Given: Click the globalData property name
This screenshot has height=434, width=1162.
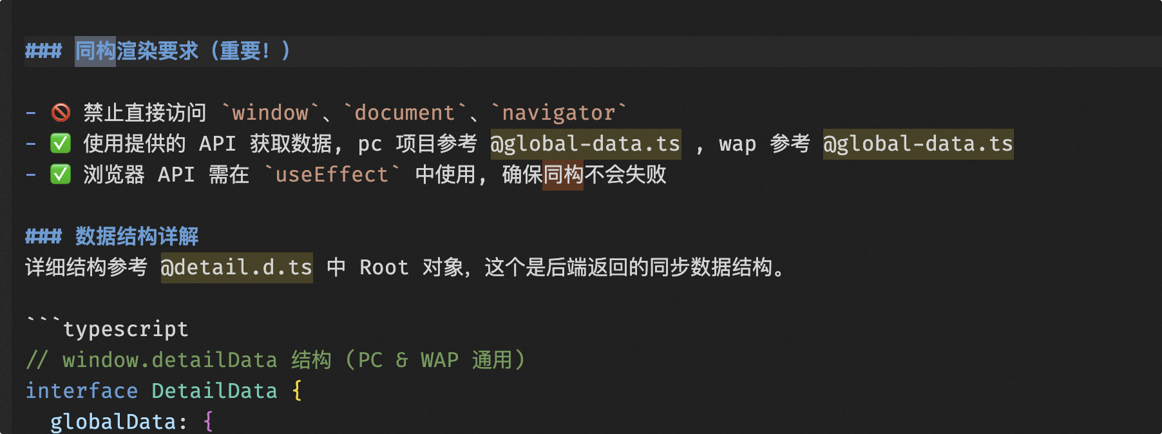Looking at the screenshot, I should click(x=113, y=422).
